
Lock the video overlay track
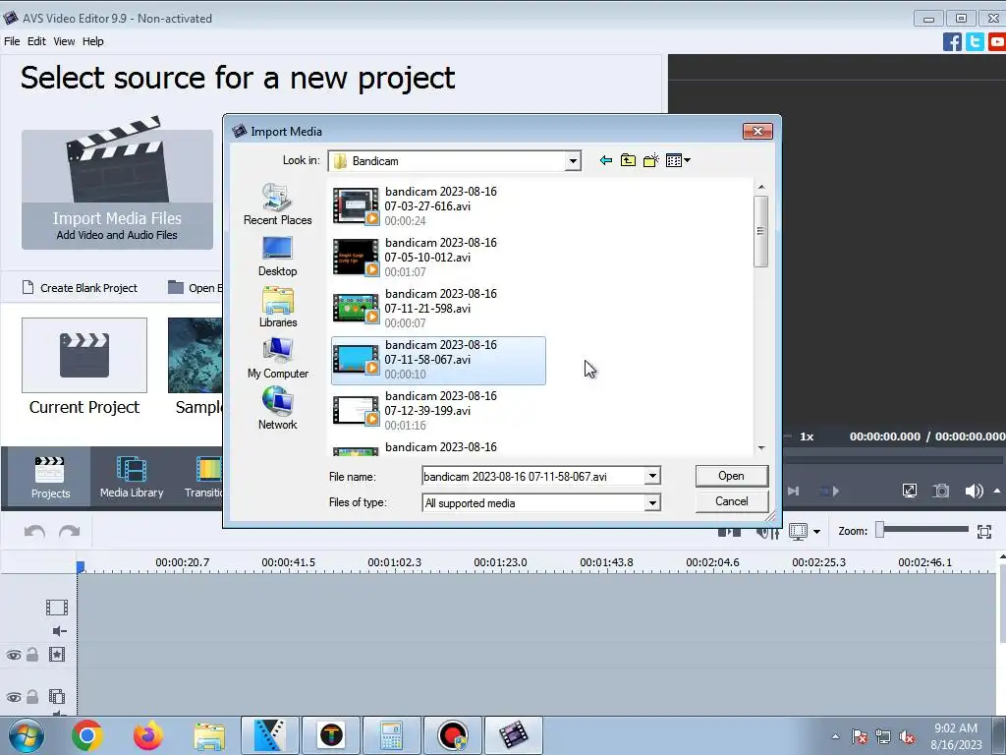coord(32,697)
